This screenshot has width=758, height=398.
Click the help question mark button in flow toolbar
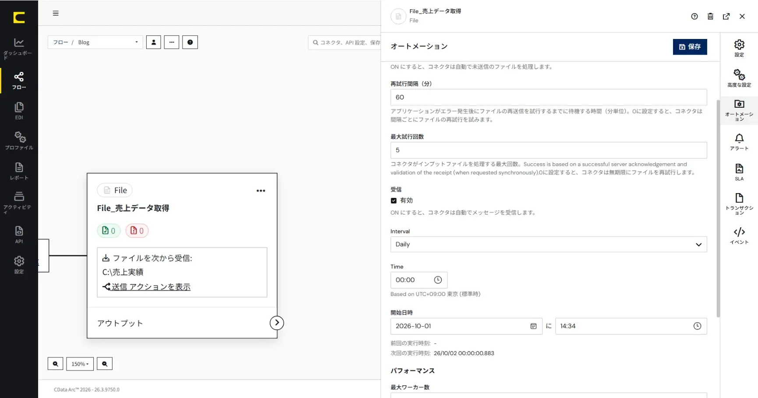pos(190,42)
